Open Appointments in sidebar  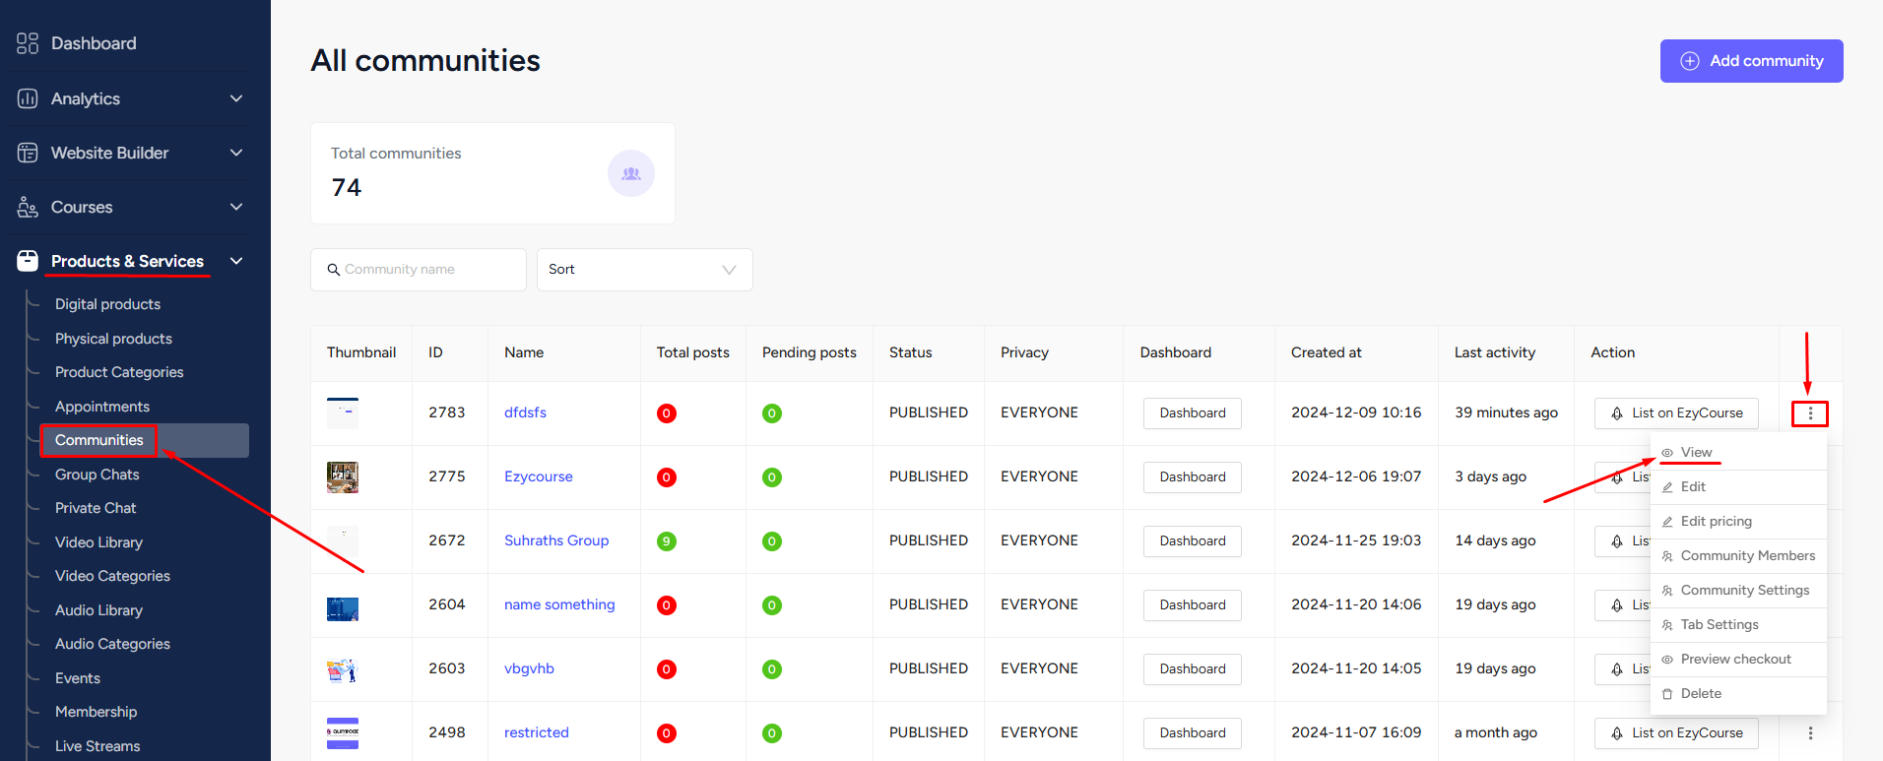tap(102, 407)
